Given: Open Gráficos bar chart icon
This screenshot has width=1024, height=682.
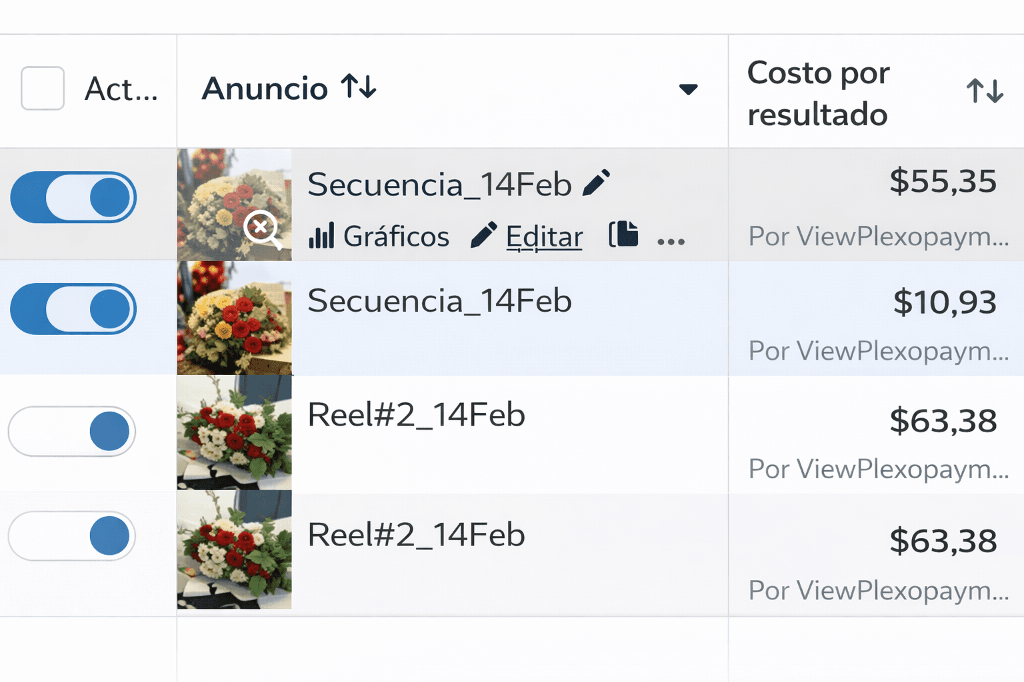Looking at the screenshot, I should point(321,236).
